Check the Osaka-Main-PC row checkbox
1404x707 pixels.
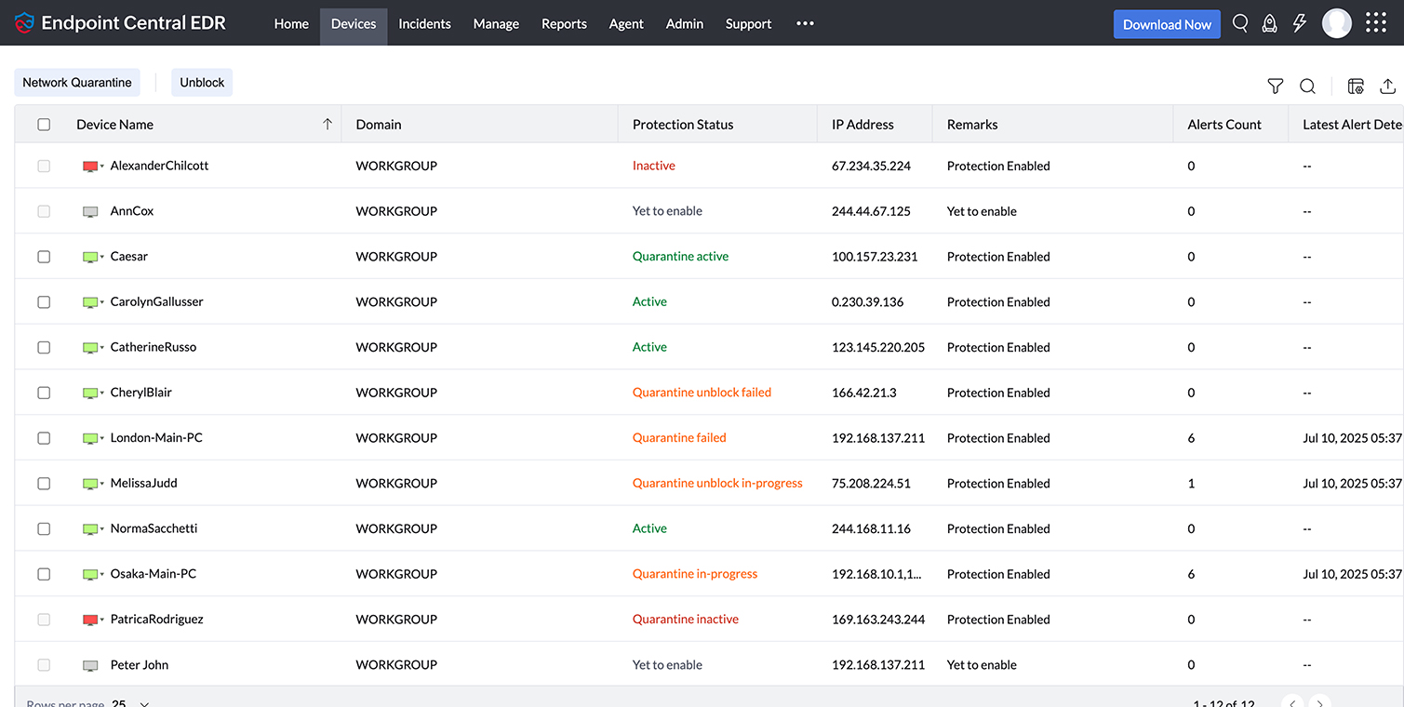(x=44, y=574)
